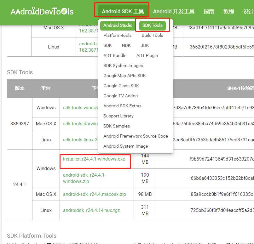The image size is (254, 244).
Task: Select Google Glass SDK menu item
Action: pos(121,86)
